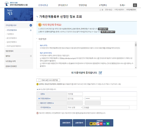The image size is (141, 130).
Task: Click the KakaoTalk simple authentication icon
Action: pyautogui.click(x=91, y=124)
